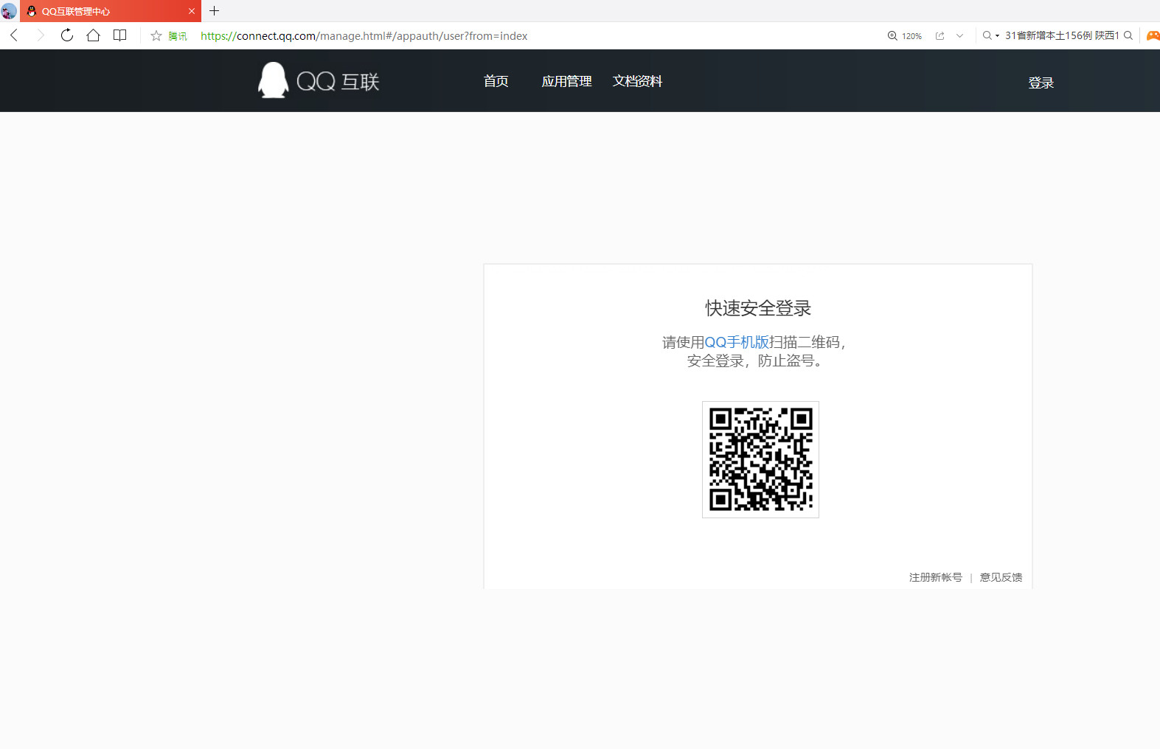The width and height of the screenshot is (1160, 749).
Task: Click the QQ互联 penguin logo
Action: (x=319, y=80)
